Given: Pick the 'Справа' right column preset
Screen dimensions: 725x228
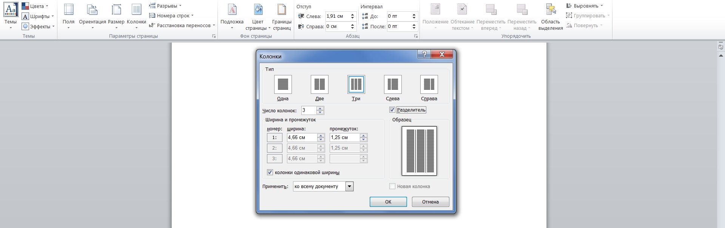Looking at the screenshot, I should pos(429,84).
